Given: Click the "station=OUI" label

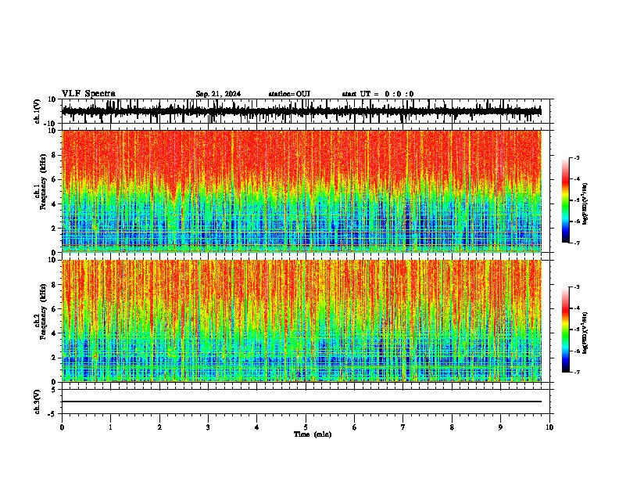Looking at the screenshot, I should coord(289,94).
